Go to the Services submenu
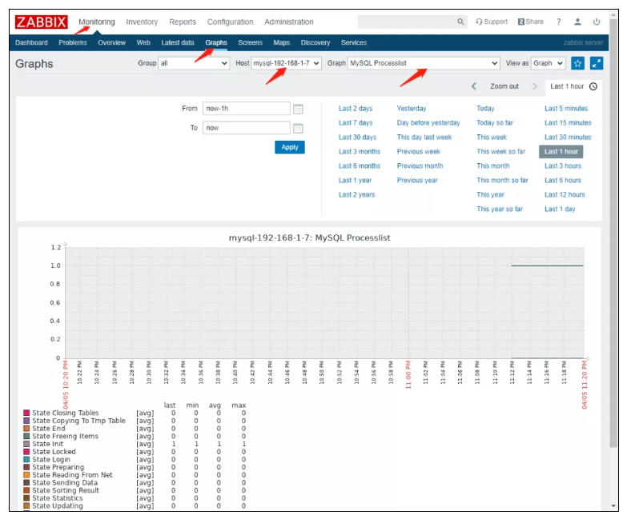 click(x=354, y=42)
